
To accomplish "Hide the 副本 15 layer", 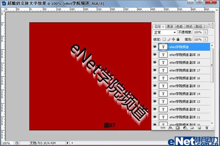I will click(155, 85).
